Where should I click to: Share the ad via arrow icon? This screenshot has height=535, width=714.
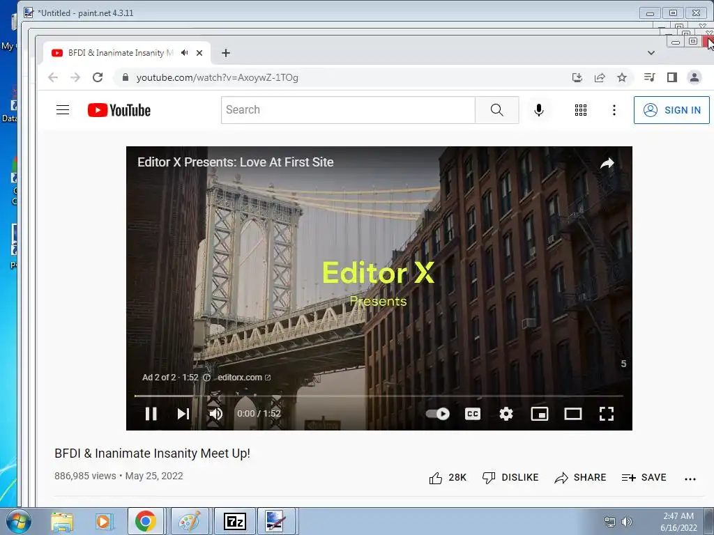tap(607, 163)
